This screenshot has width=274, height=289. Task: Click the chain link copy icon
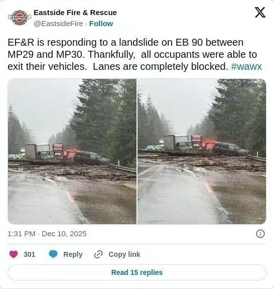coord(98,254)
